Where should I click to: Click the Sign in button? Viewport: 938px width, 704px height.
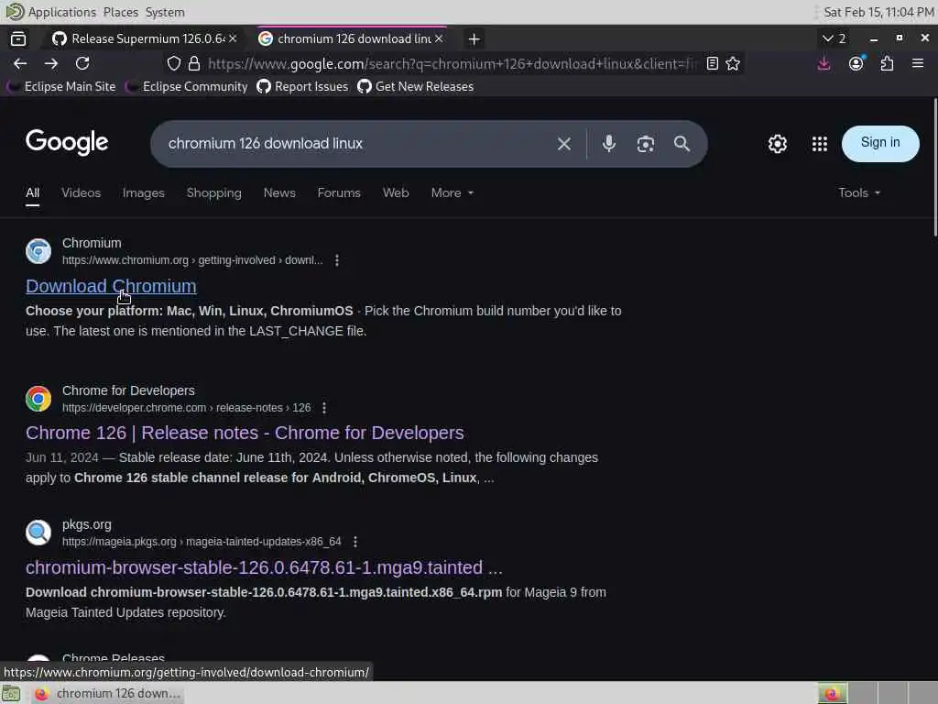880,143
